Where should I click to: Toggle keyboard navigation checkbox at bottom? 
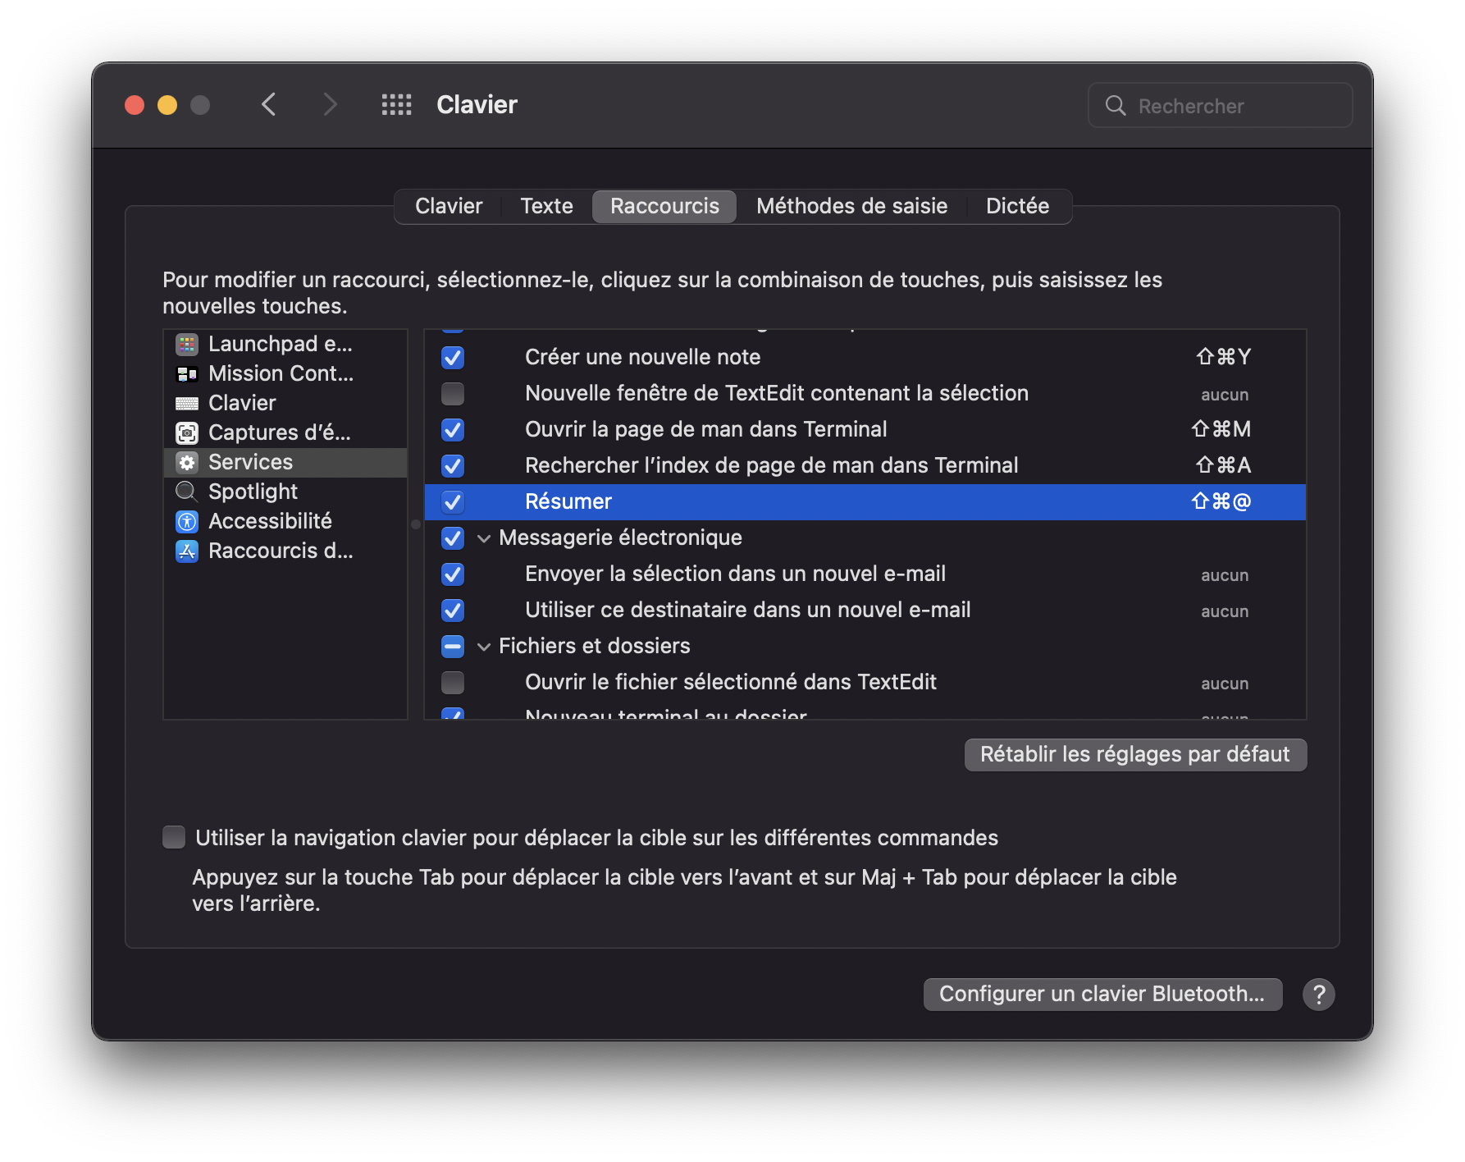174,837
